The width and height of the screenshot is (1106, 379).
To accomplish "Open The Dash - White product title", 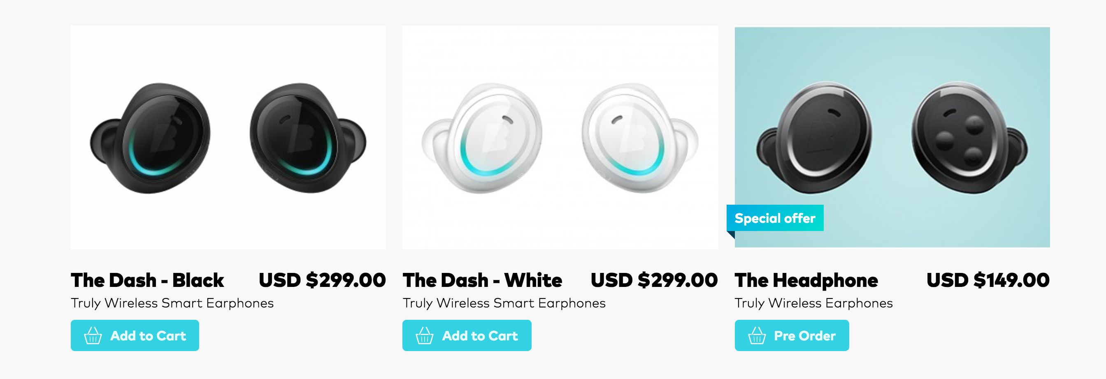I will 482,280.
